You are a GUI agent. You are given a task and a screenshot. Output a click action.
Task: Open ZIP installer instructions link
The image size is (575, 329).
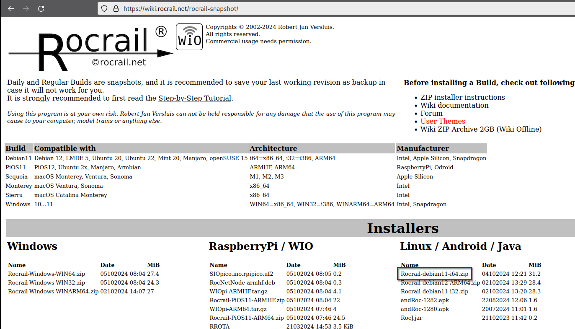tap(462, 97)
